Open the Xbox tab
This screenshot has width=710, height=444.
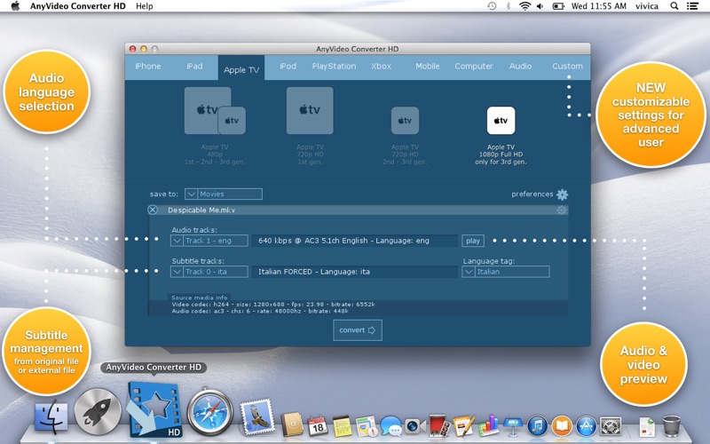point(381,66)
